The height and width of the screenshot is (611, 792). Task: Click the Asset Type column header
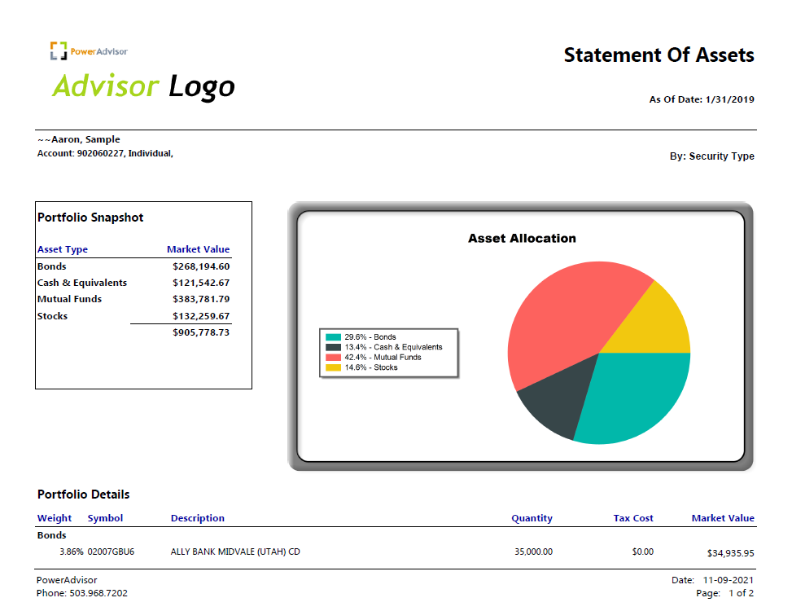click(63, 249)
